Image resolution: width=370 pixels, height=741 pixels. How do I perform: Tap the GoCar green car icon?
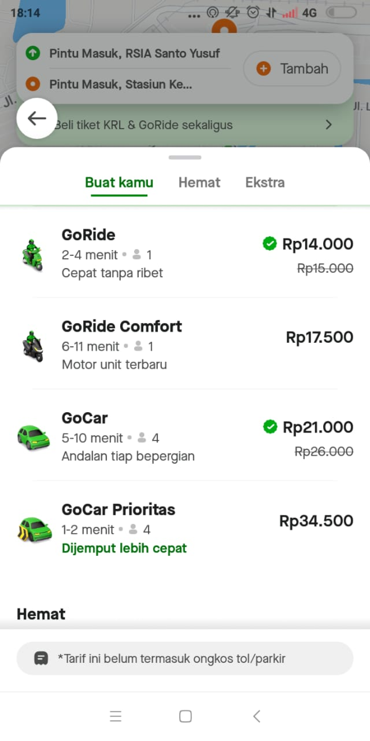pyautogui.click(x=34, y=437)
